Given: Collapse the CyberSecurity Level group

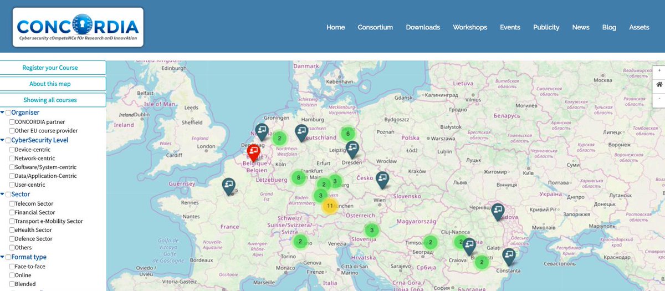Looking at the screenshot, I should 2,140.
